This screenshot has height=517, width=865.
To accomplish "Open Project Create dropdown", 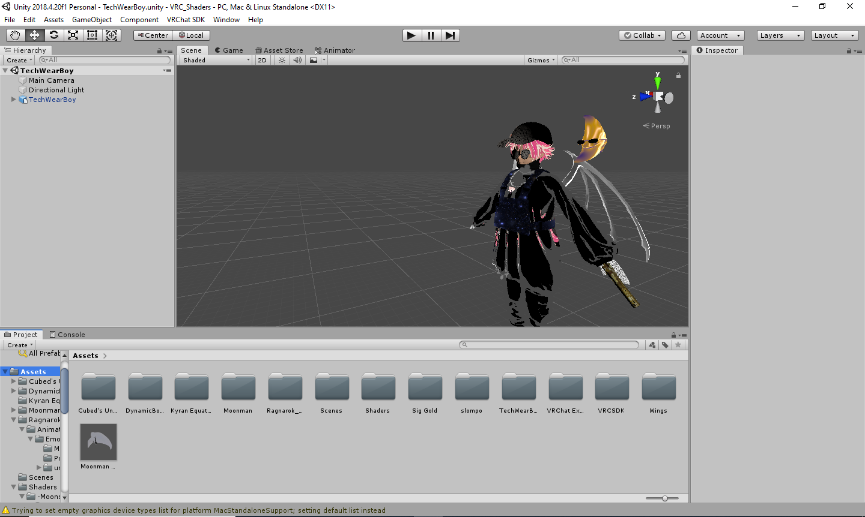I will [x=20, y=345].
